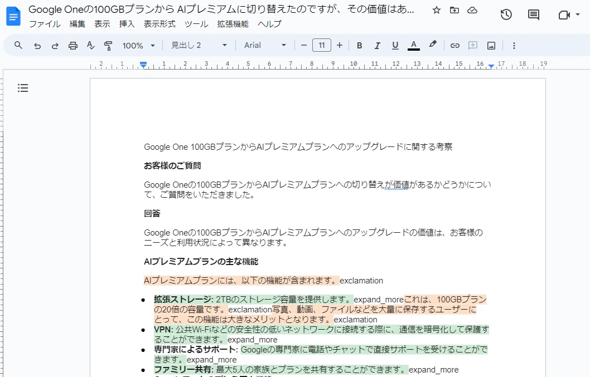Screen dimensions: 590x377
Task: Click the document title to rename
Action: pyautogui.click(x=221, y=10)
